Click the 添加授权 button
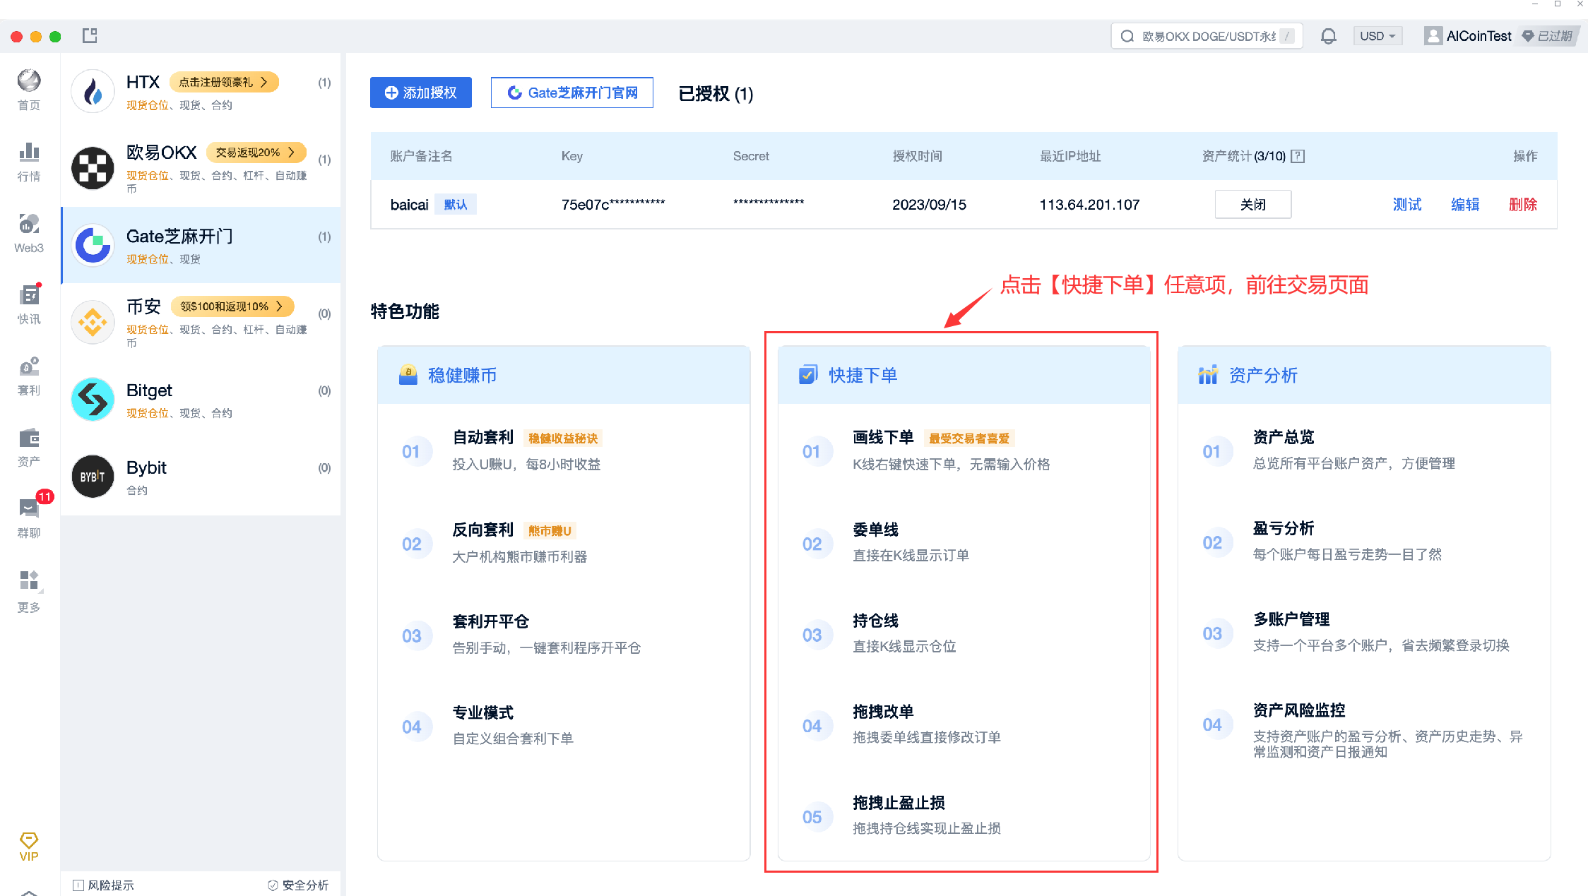This screenshot has width=1588, height=896. [421, 92]
